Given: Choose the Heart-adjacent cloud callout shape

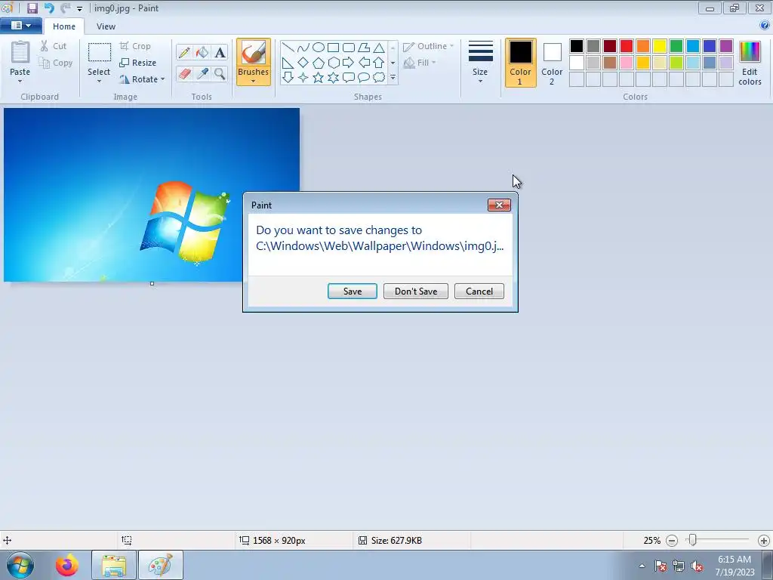Looking at the screenshot, I should coord(379,78).
